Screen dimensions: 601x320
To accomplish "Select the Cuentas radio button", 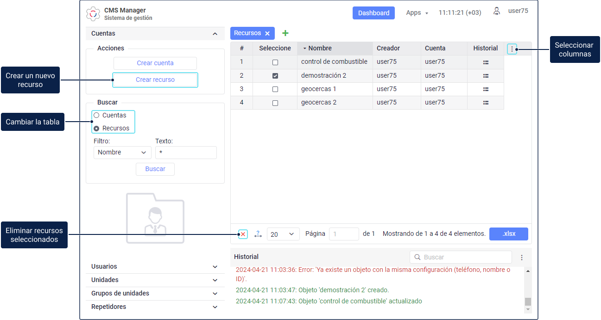I will (96, 115).
